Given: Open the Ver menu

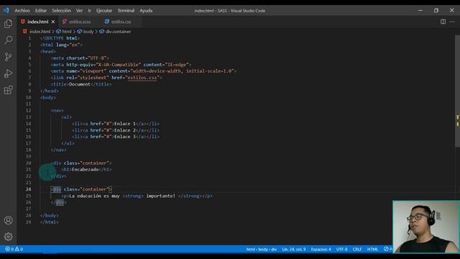Looking at the screenshot, I should (79, 11).
